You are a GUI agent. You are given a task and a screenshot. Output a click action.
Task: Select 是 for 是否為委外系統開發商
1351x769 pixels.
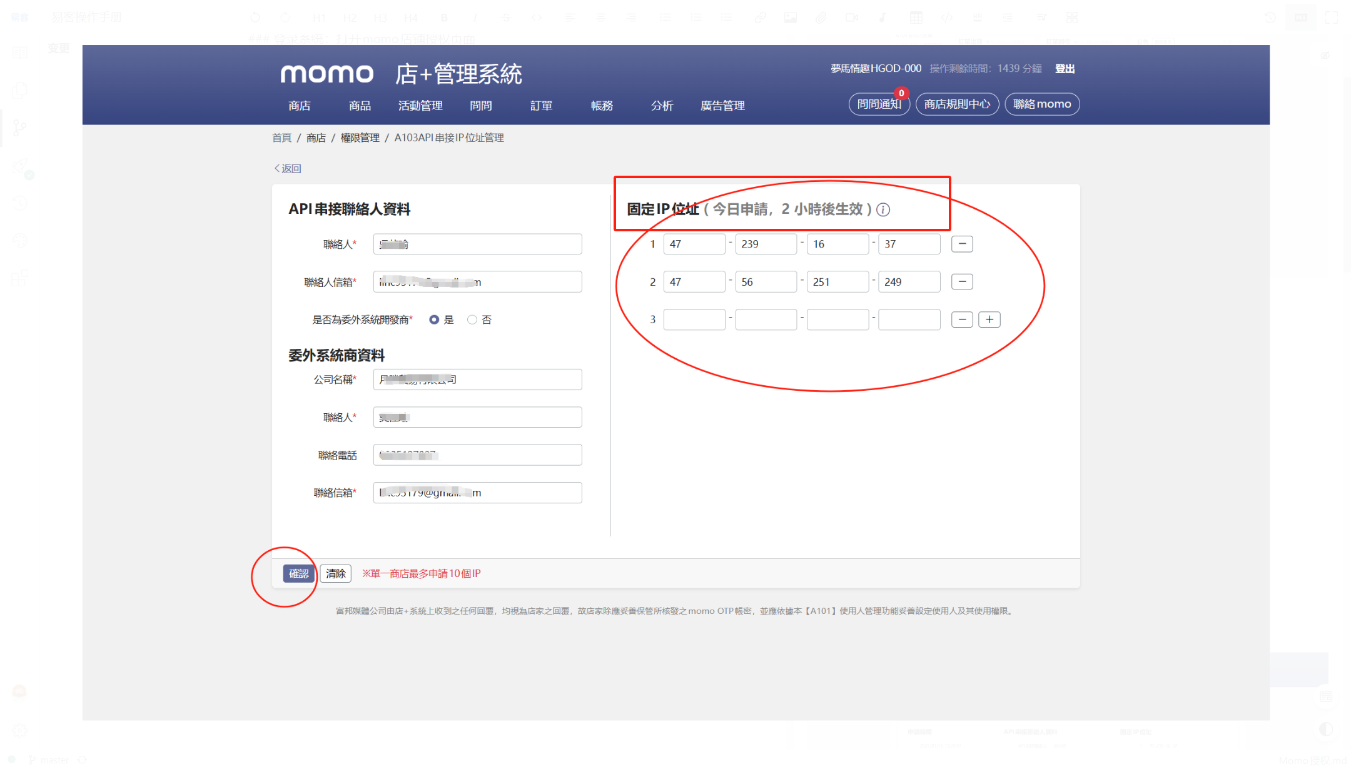434,319
